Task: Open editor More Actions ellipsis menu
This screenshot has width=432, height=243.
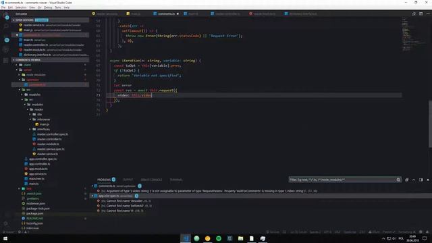Action: point(428,13)
